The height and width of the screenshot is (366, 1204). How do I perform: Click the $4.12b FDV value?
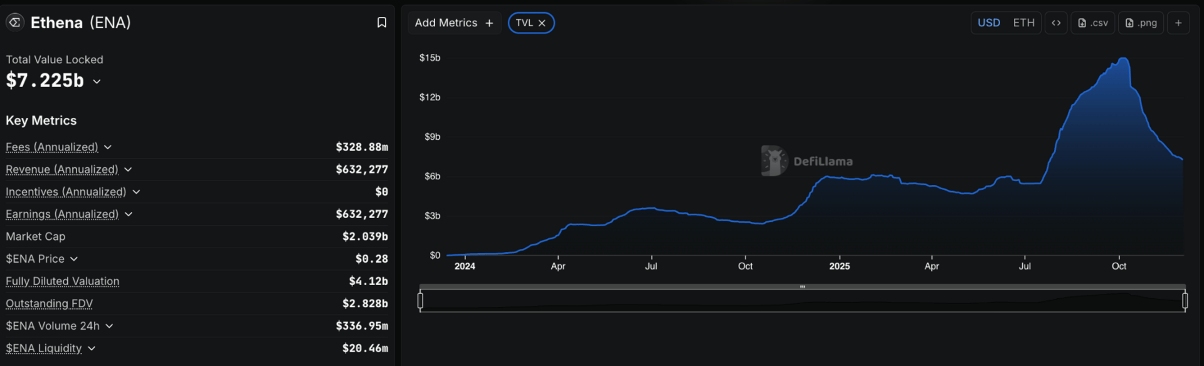coord(369,281)
